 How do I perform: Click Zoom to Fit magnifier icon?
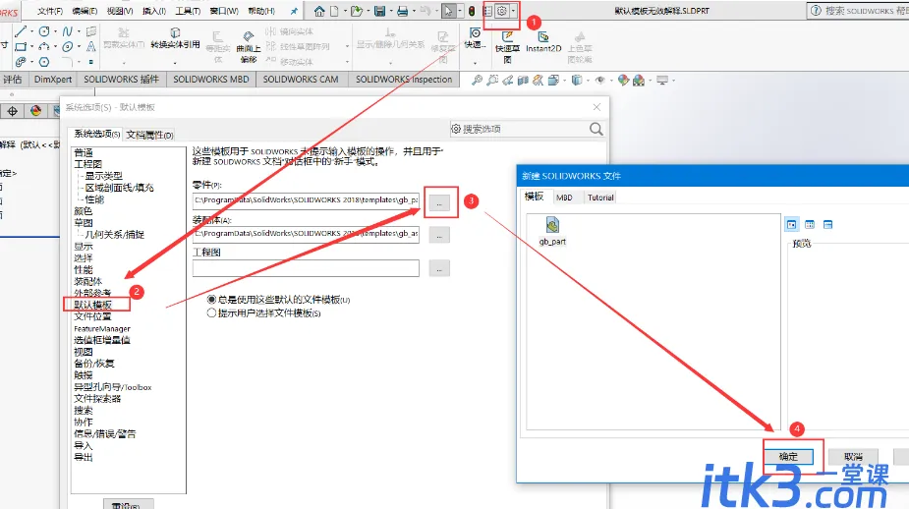coord(477,80)
